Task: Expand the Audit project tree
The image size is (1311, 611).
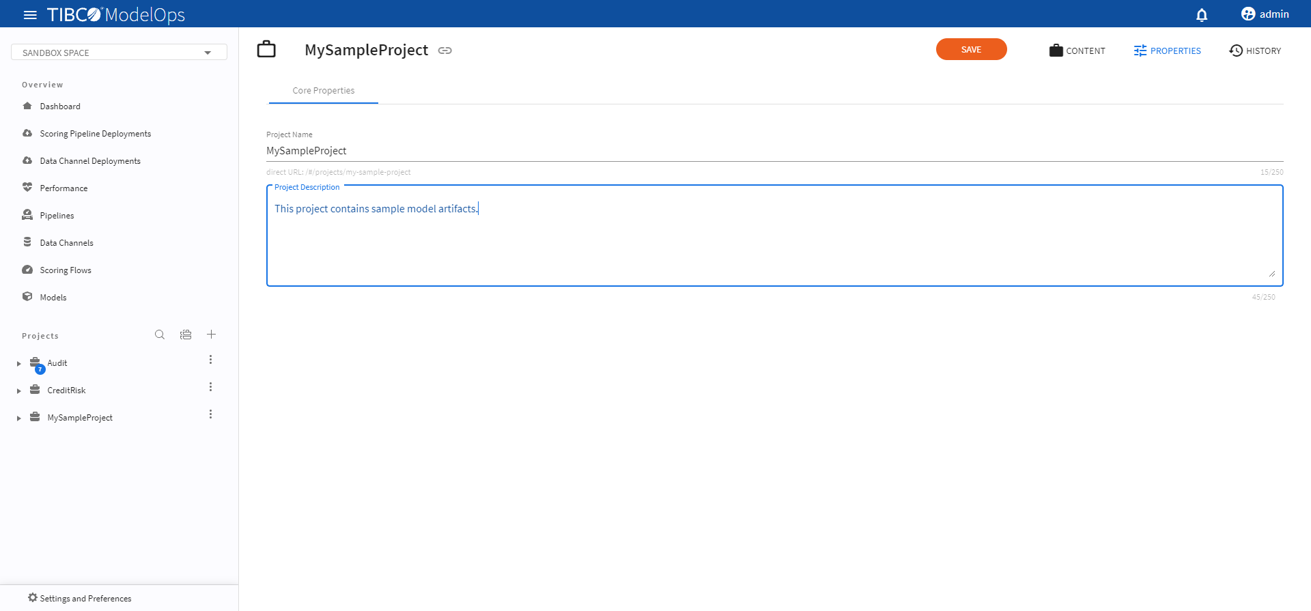Action: click(x=19, y=364)
